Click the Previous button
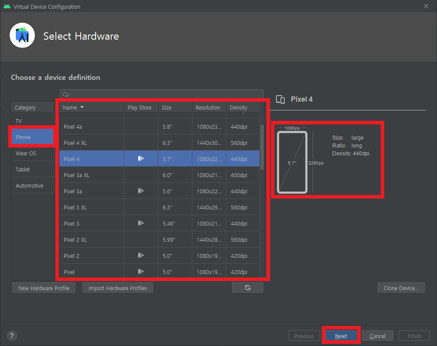 (x=304, y=336)
